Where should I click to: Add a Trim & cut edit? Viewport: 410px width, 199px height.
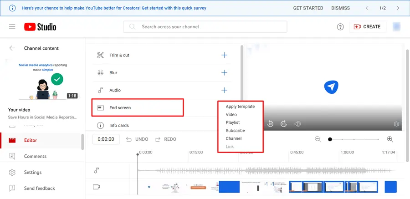(224, 55)
